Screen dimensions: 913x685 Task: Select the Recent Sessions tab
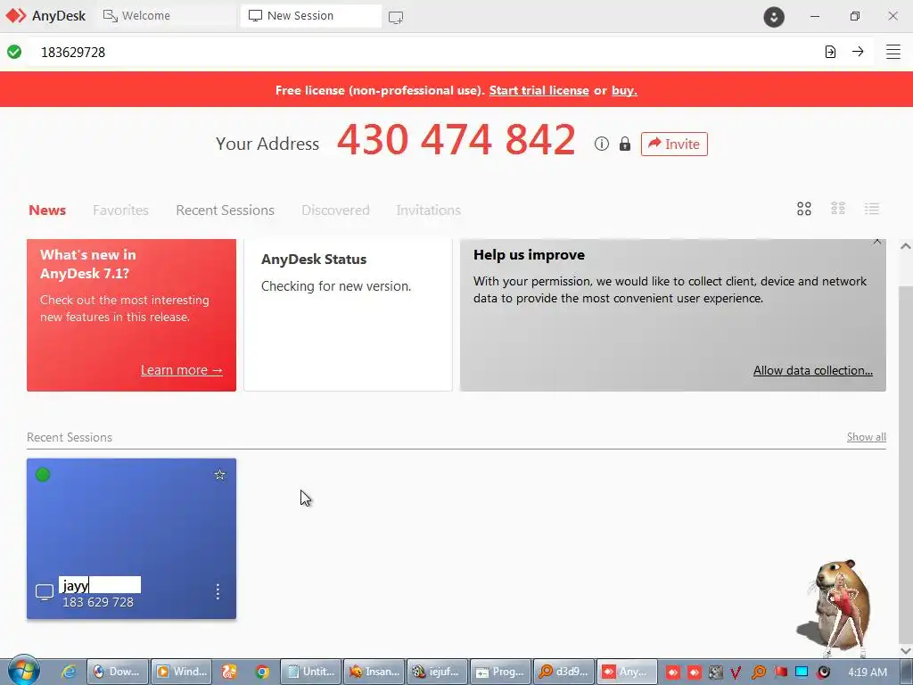(225, 210)
